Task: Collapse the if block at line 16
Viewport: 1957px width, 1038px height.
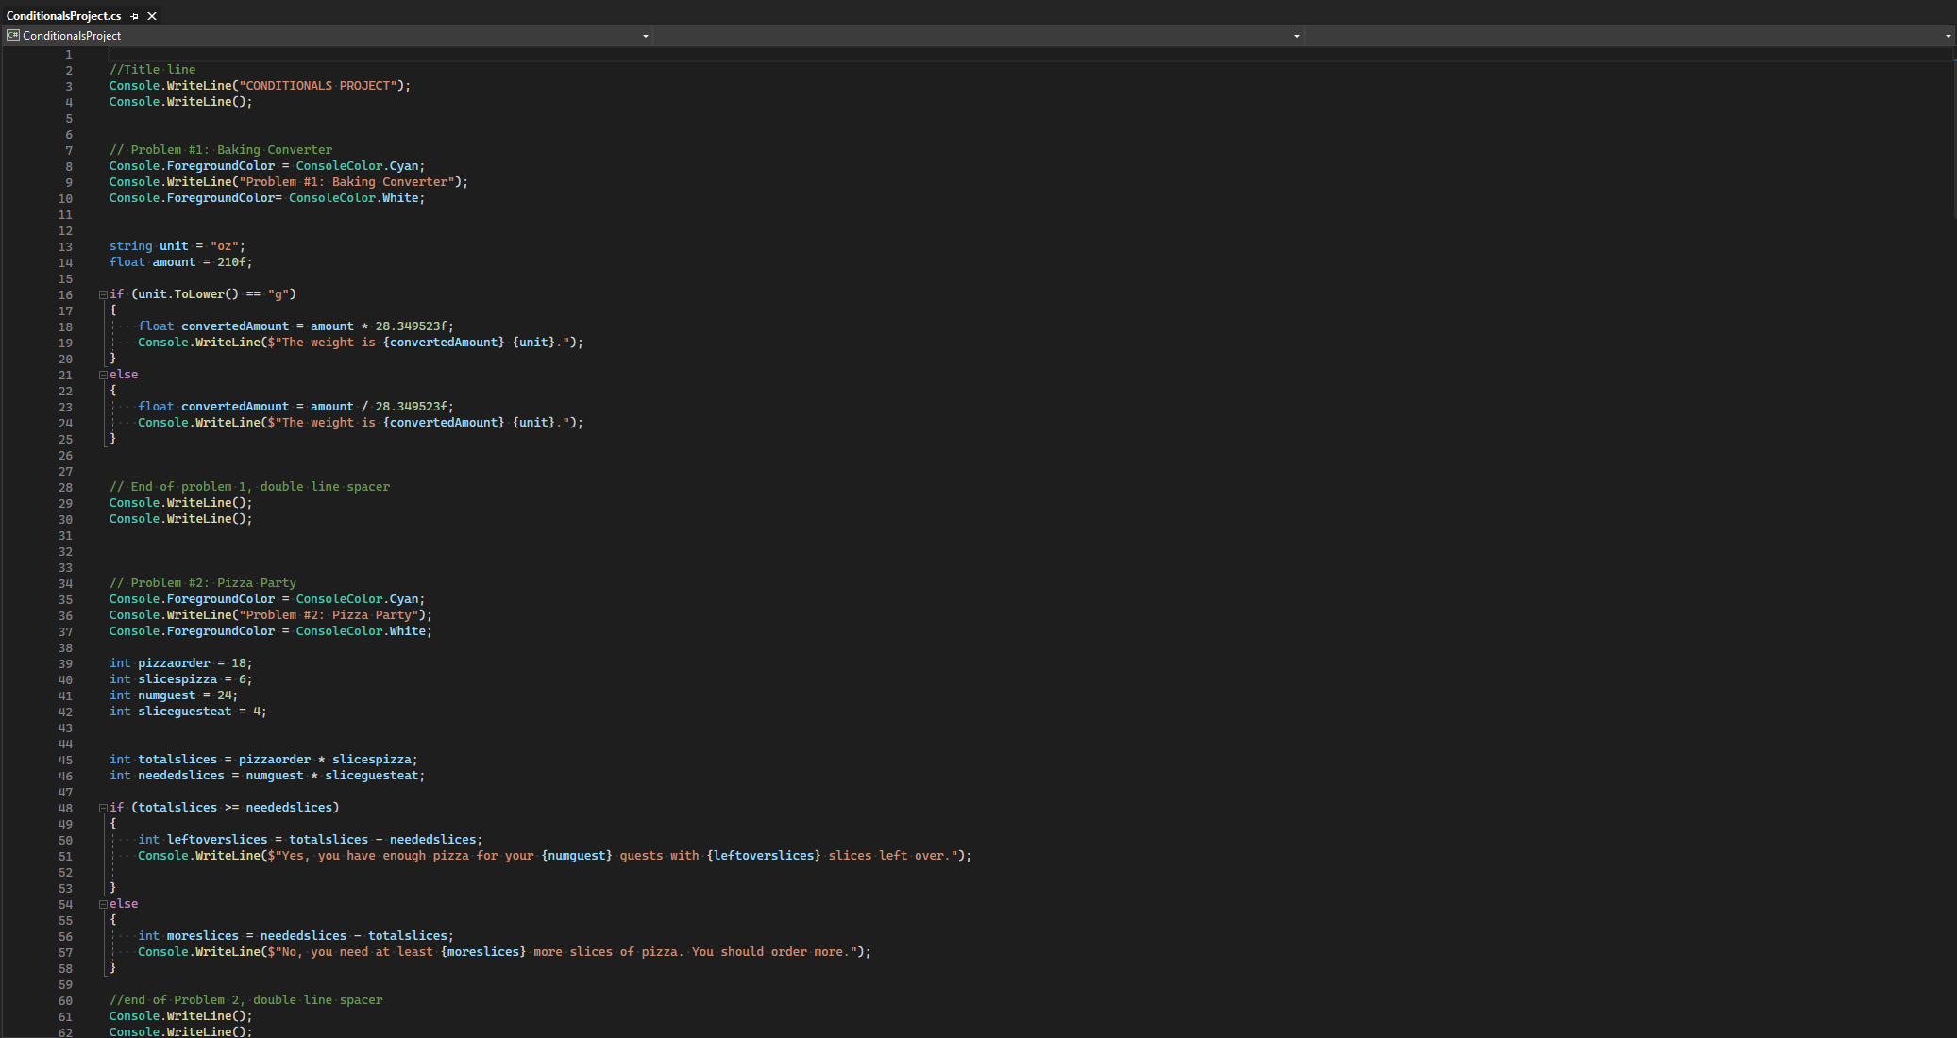Action: click(x=103, y=294)
